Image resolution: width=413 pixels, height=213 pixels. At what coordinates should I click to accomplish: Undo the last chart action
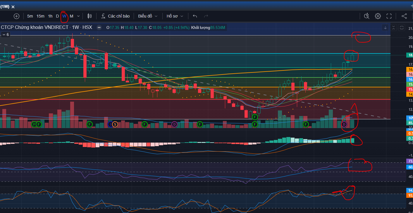[195, 16]
